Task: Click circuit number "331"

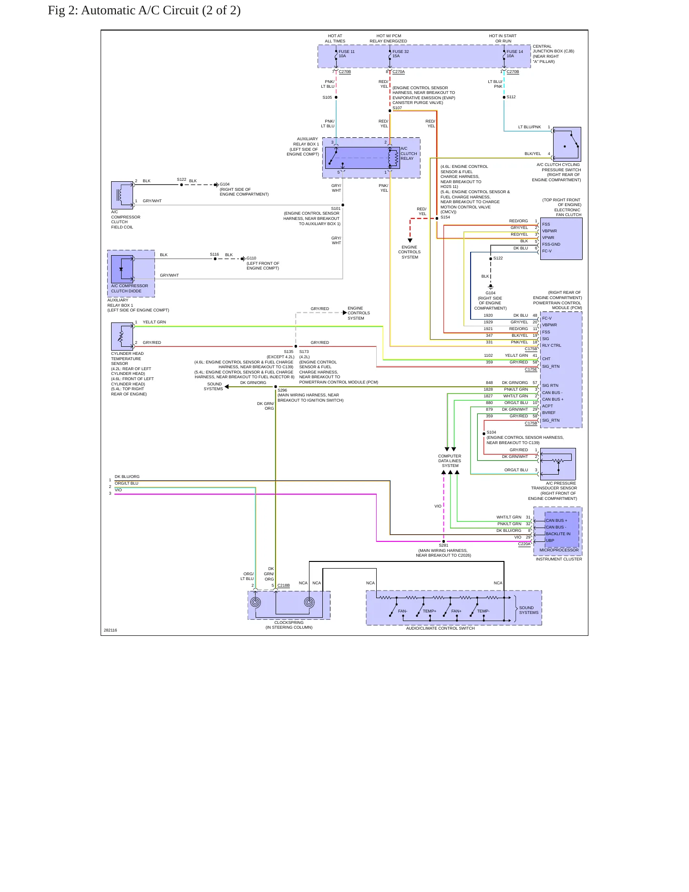Action: (x=489, y=342)
